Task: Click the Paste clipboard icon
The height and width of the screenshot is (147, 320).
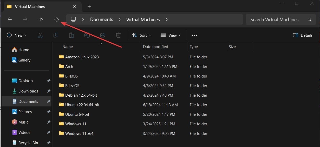Action: point(71,35)
